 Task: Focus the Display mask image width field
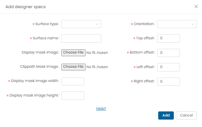click(x=73, y=81)
